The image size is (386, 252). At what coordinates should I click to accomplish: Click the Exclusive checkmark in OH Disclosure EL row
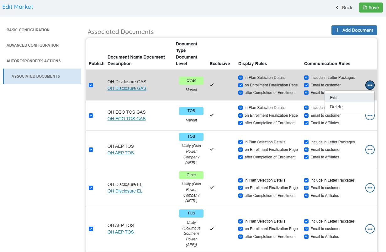(x=212, y=188)
